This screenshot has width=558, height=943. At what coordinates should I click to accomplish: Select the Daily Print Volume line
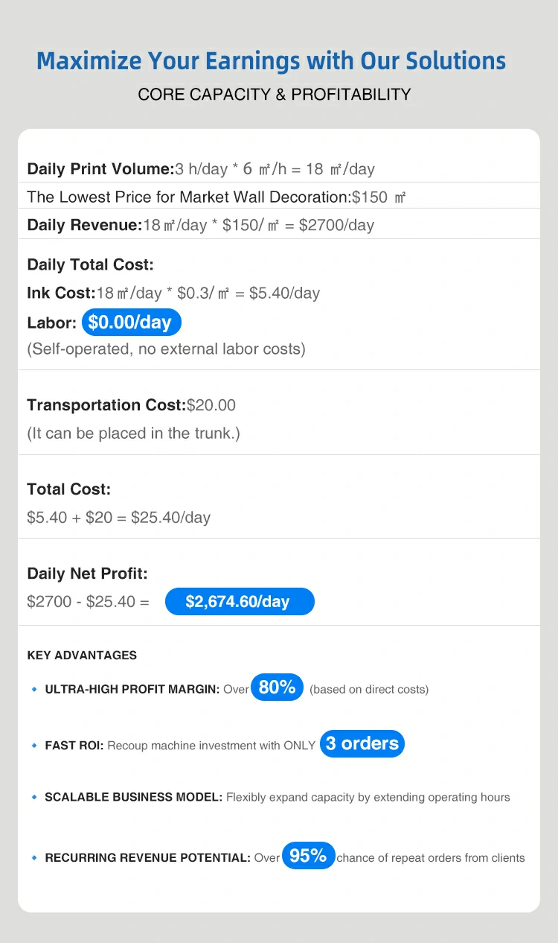tap(201, 169)
